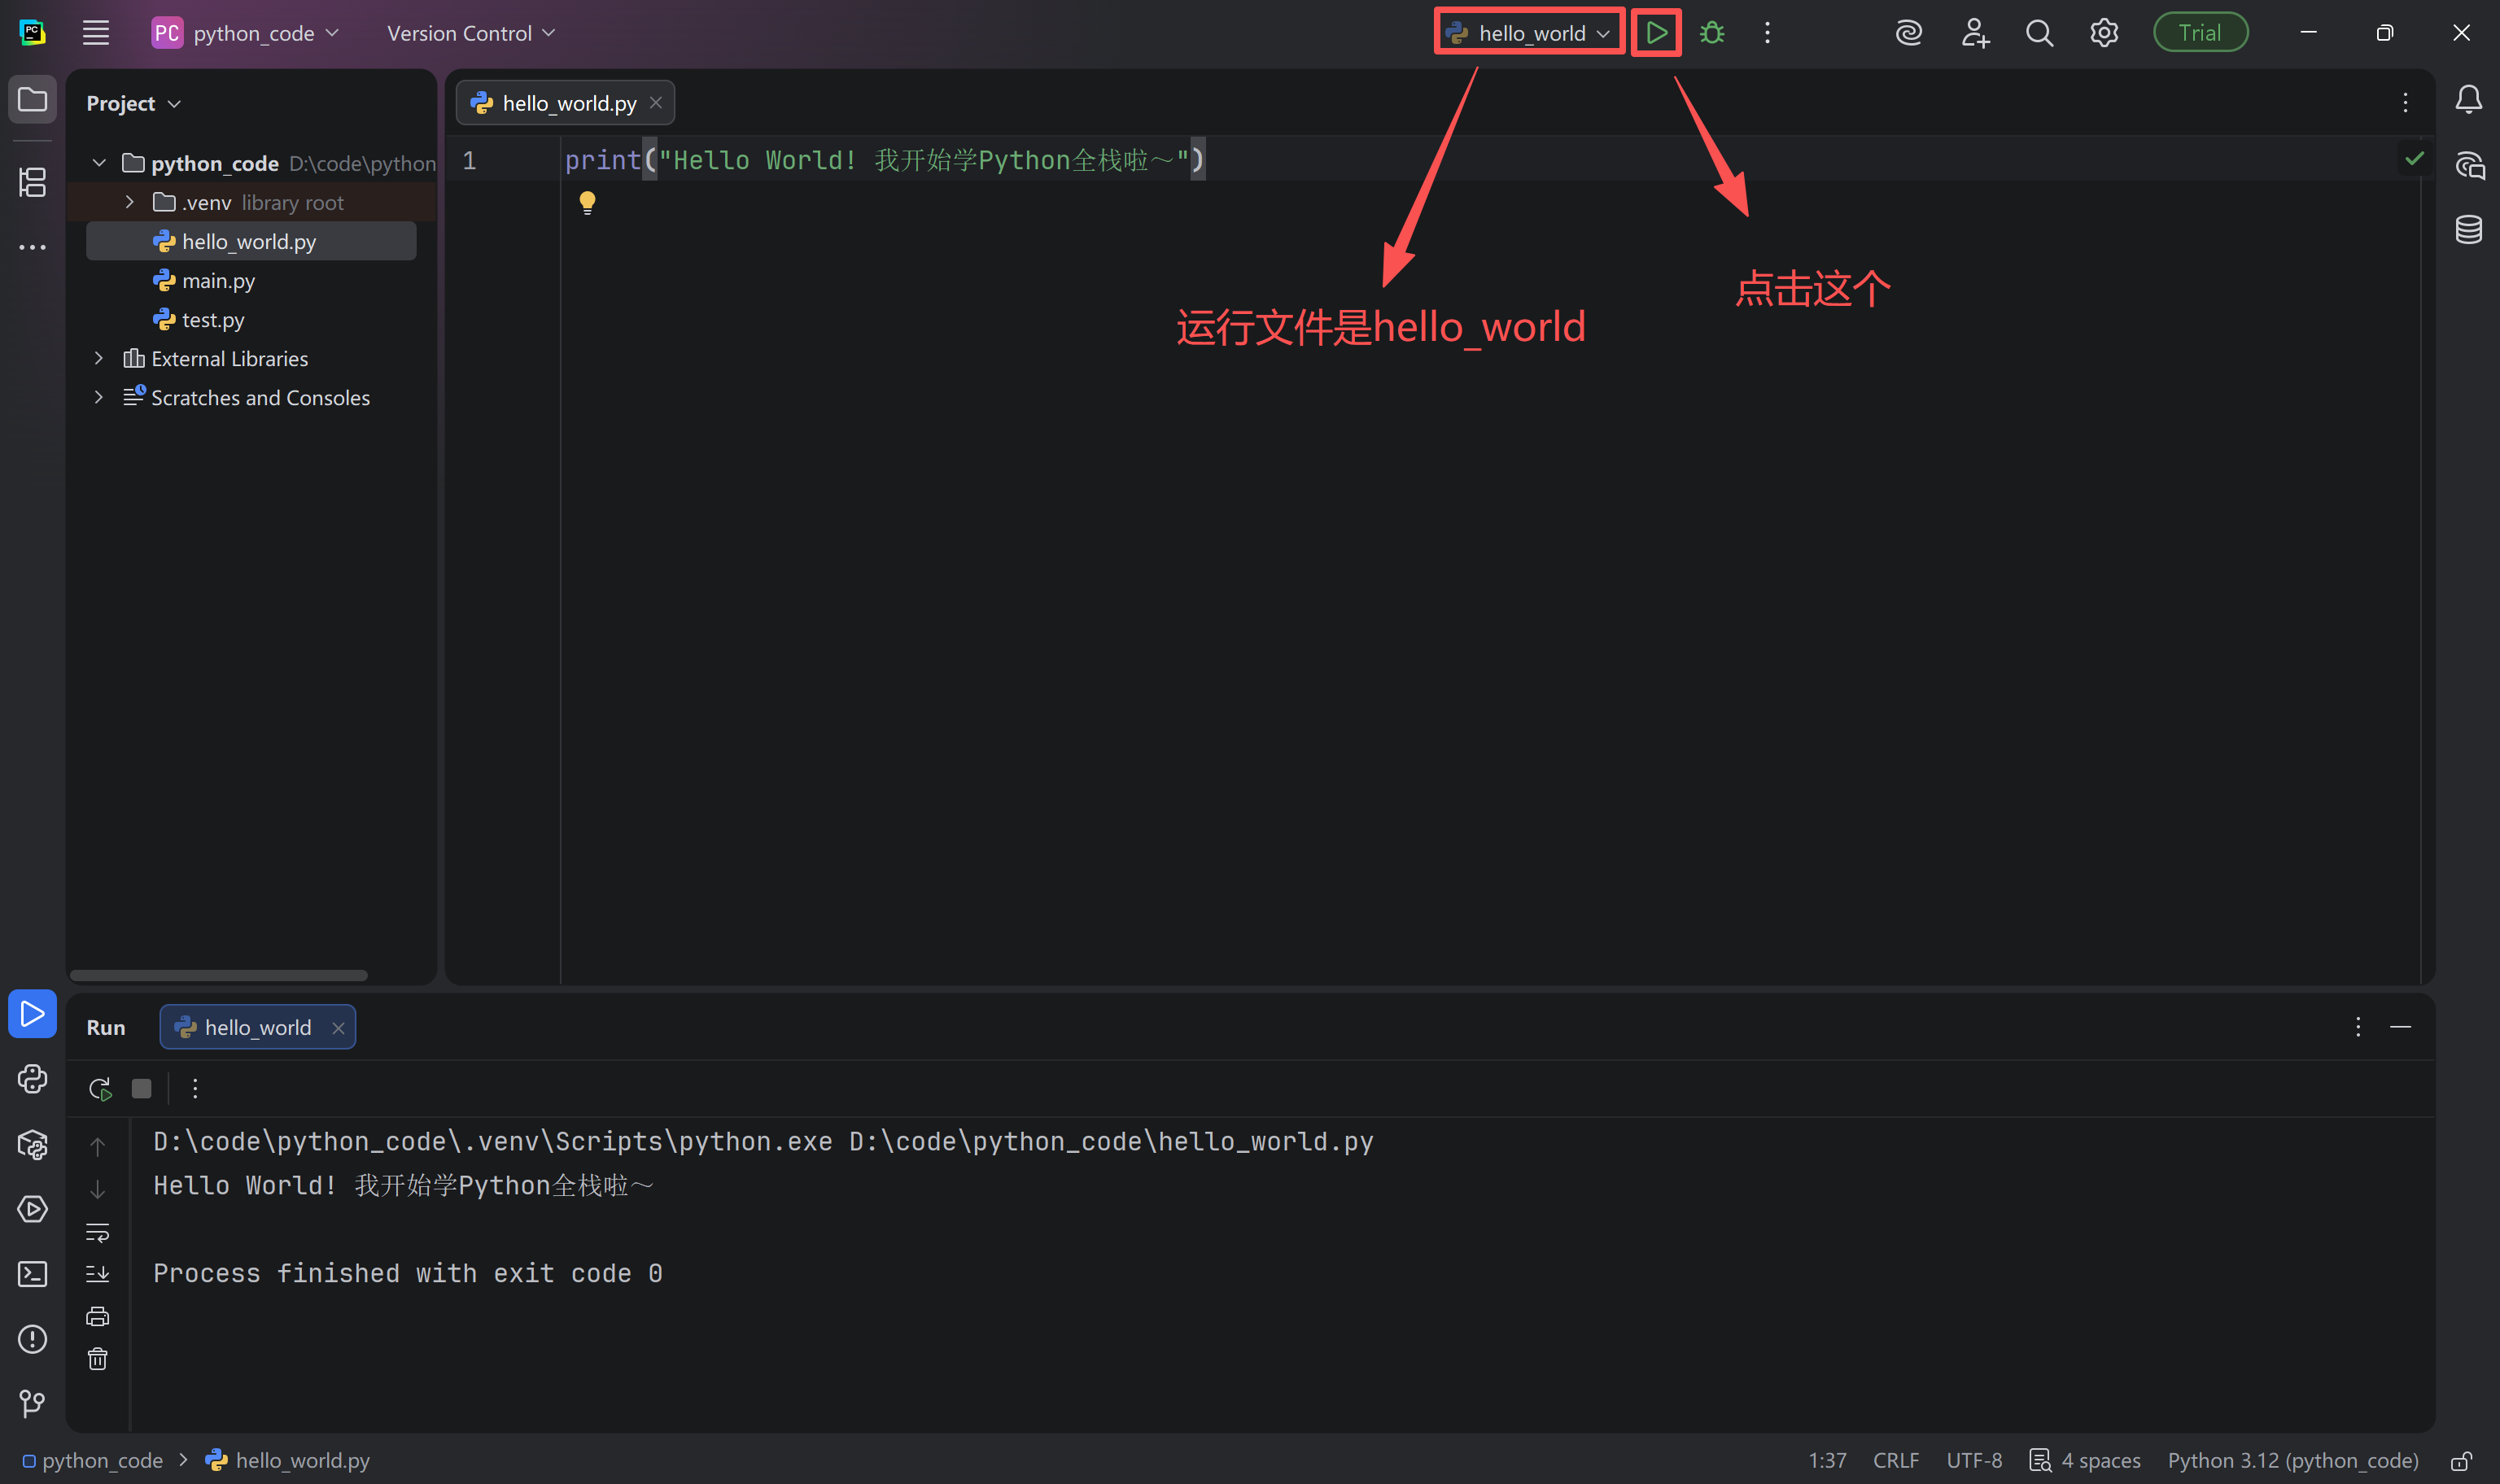Click the Trial license button
Screen dimensions: 2500x1484
click(x=2200, y=33)
